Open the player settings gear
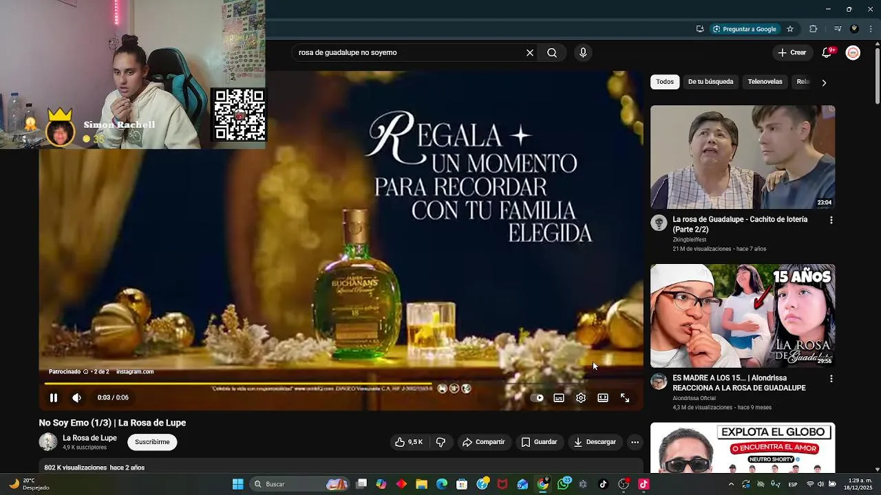The width and height of the screenshot is (881, 495). click(x=581, y=397)
